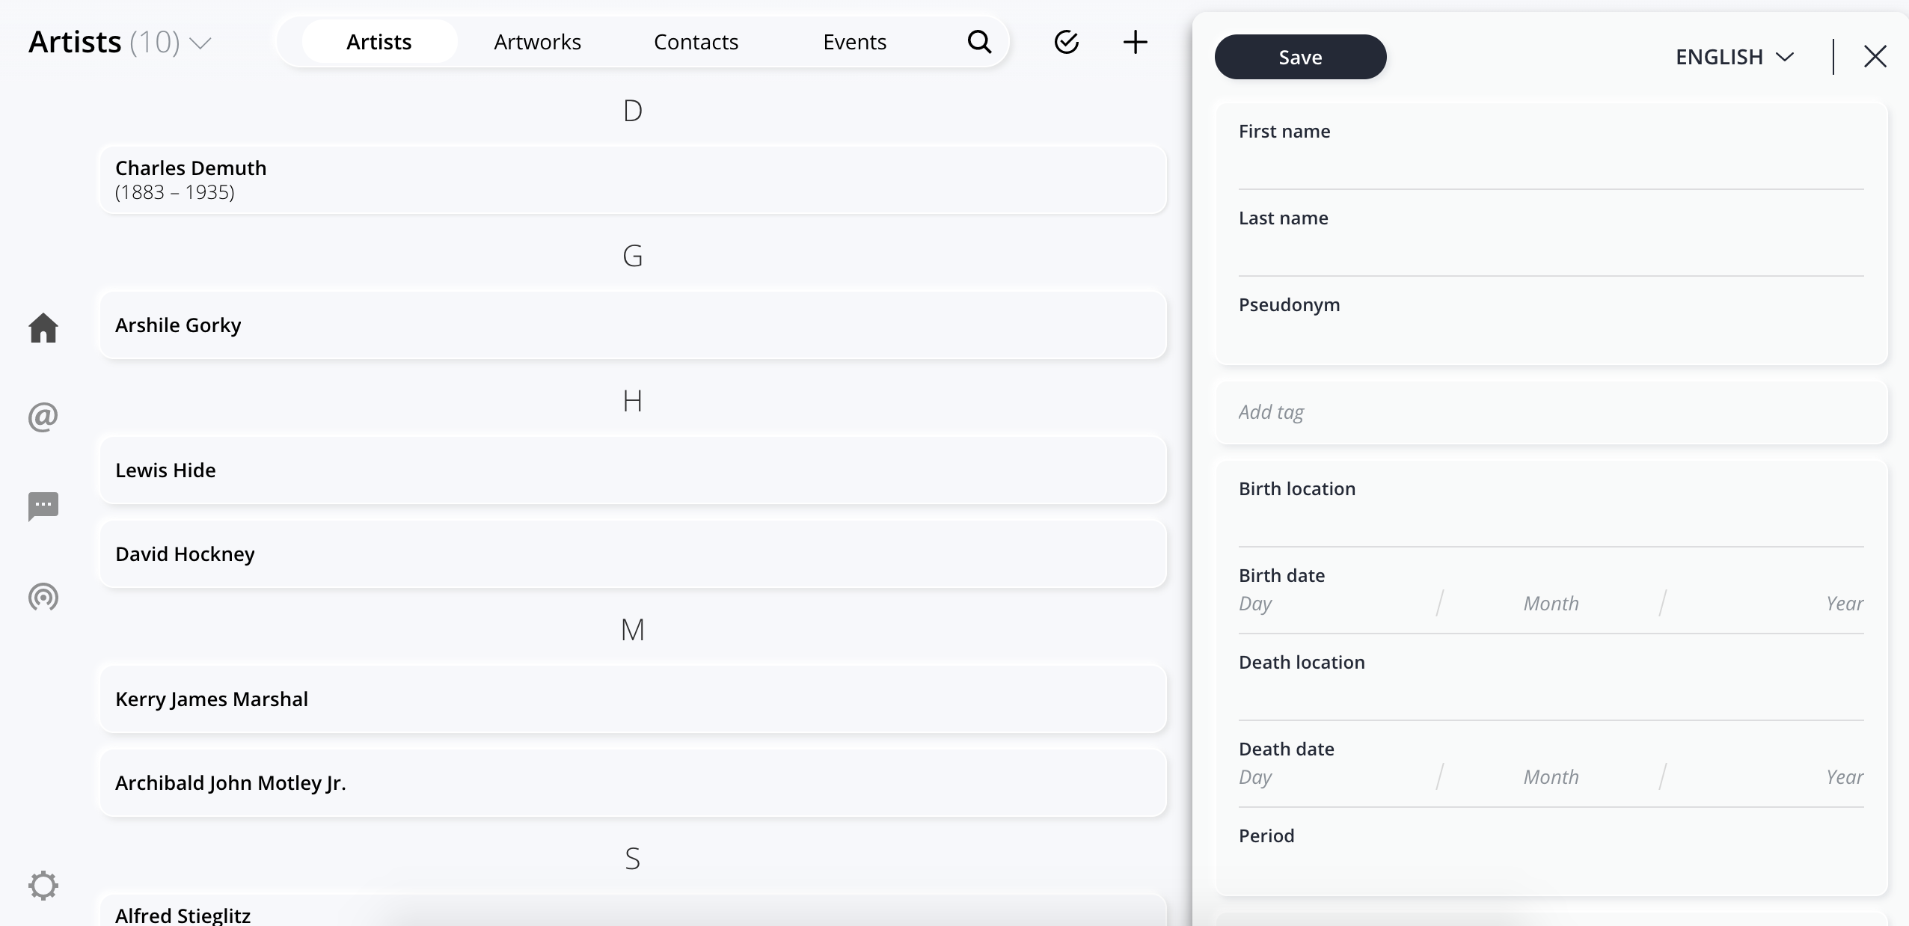Switch to the Artists tab
Image resolution: width=1909 pixels, height=926 pixels.
(x=379, y=42)
